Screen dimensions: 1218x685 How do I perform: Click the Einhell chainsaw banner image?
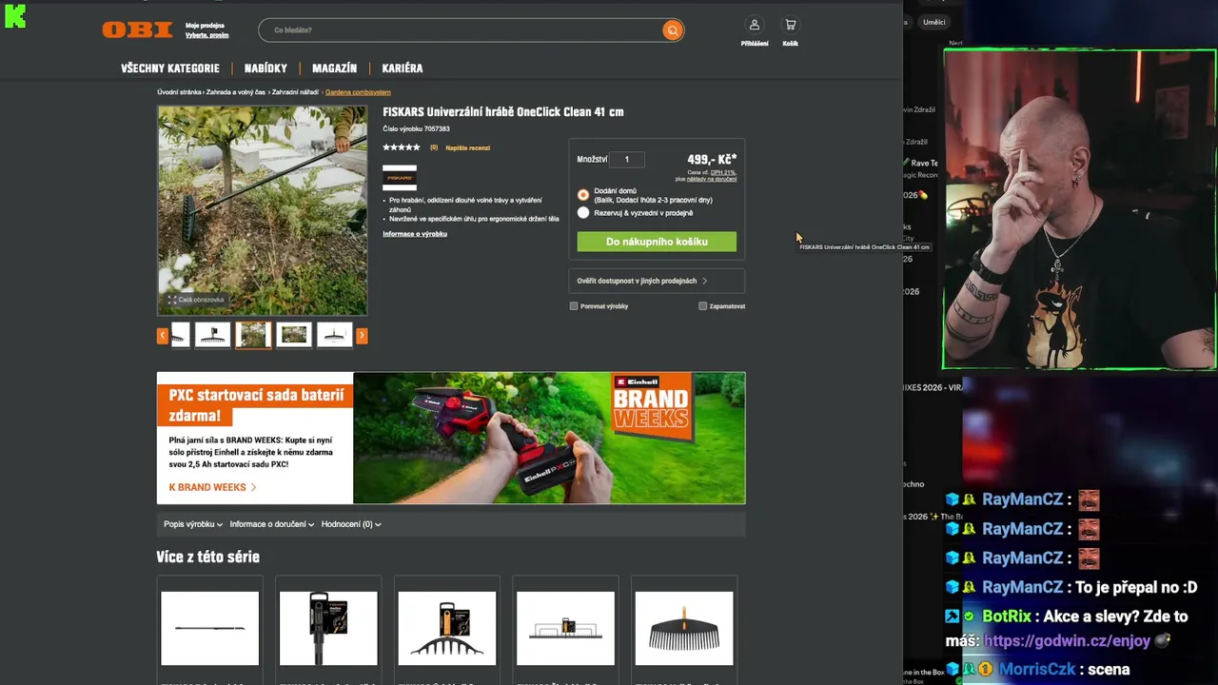(549, 438)
